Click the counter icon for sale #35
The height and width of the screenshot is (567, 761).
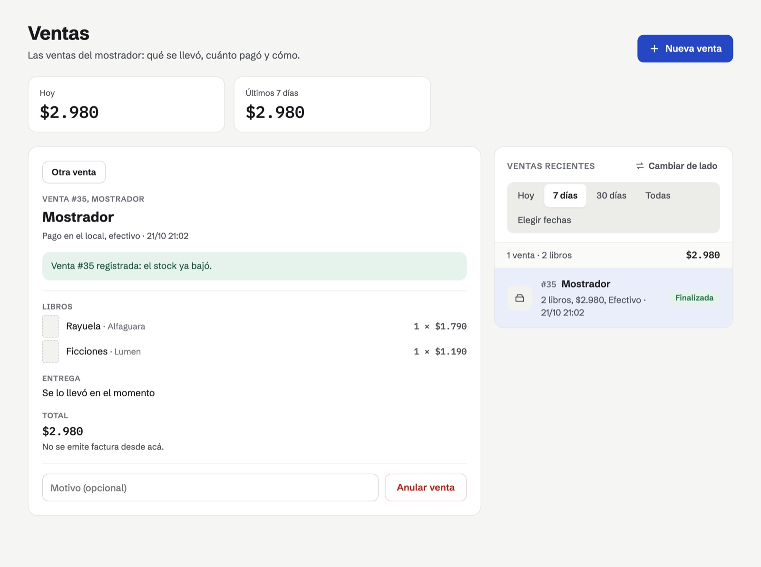coord(519,298)
